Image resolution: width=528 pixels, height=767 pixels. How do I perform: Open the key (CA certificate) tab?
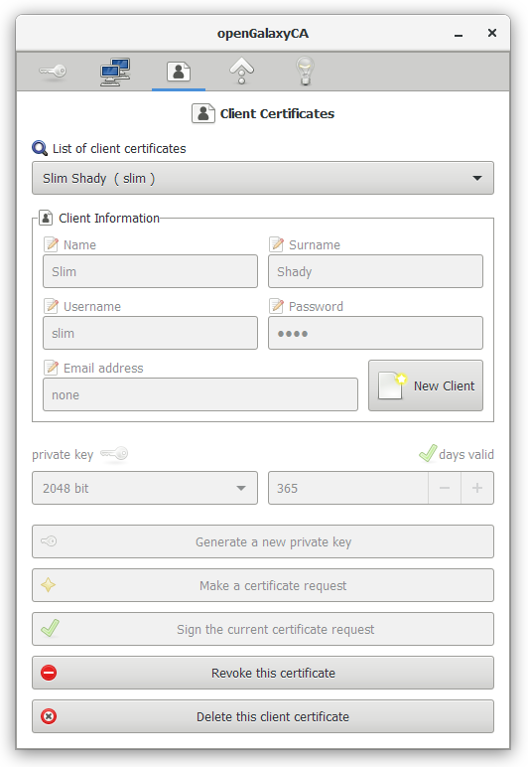point(53,72)
